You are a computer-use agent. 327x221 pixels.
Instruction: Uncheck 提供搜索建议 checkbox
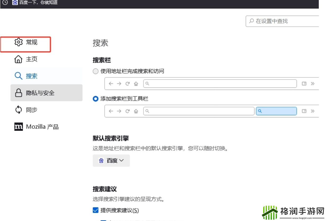pos(96,210)
